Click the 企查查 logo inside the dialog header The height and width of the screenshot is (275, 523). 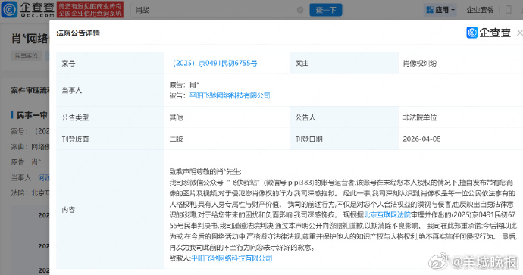point(489,33)
